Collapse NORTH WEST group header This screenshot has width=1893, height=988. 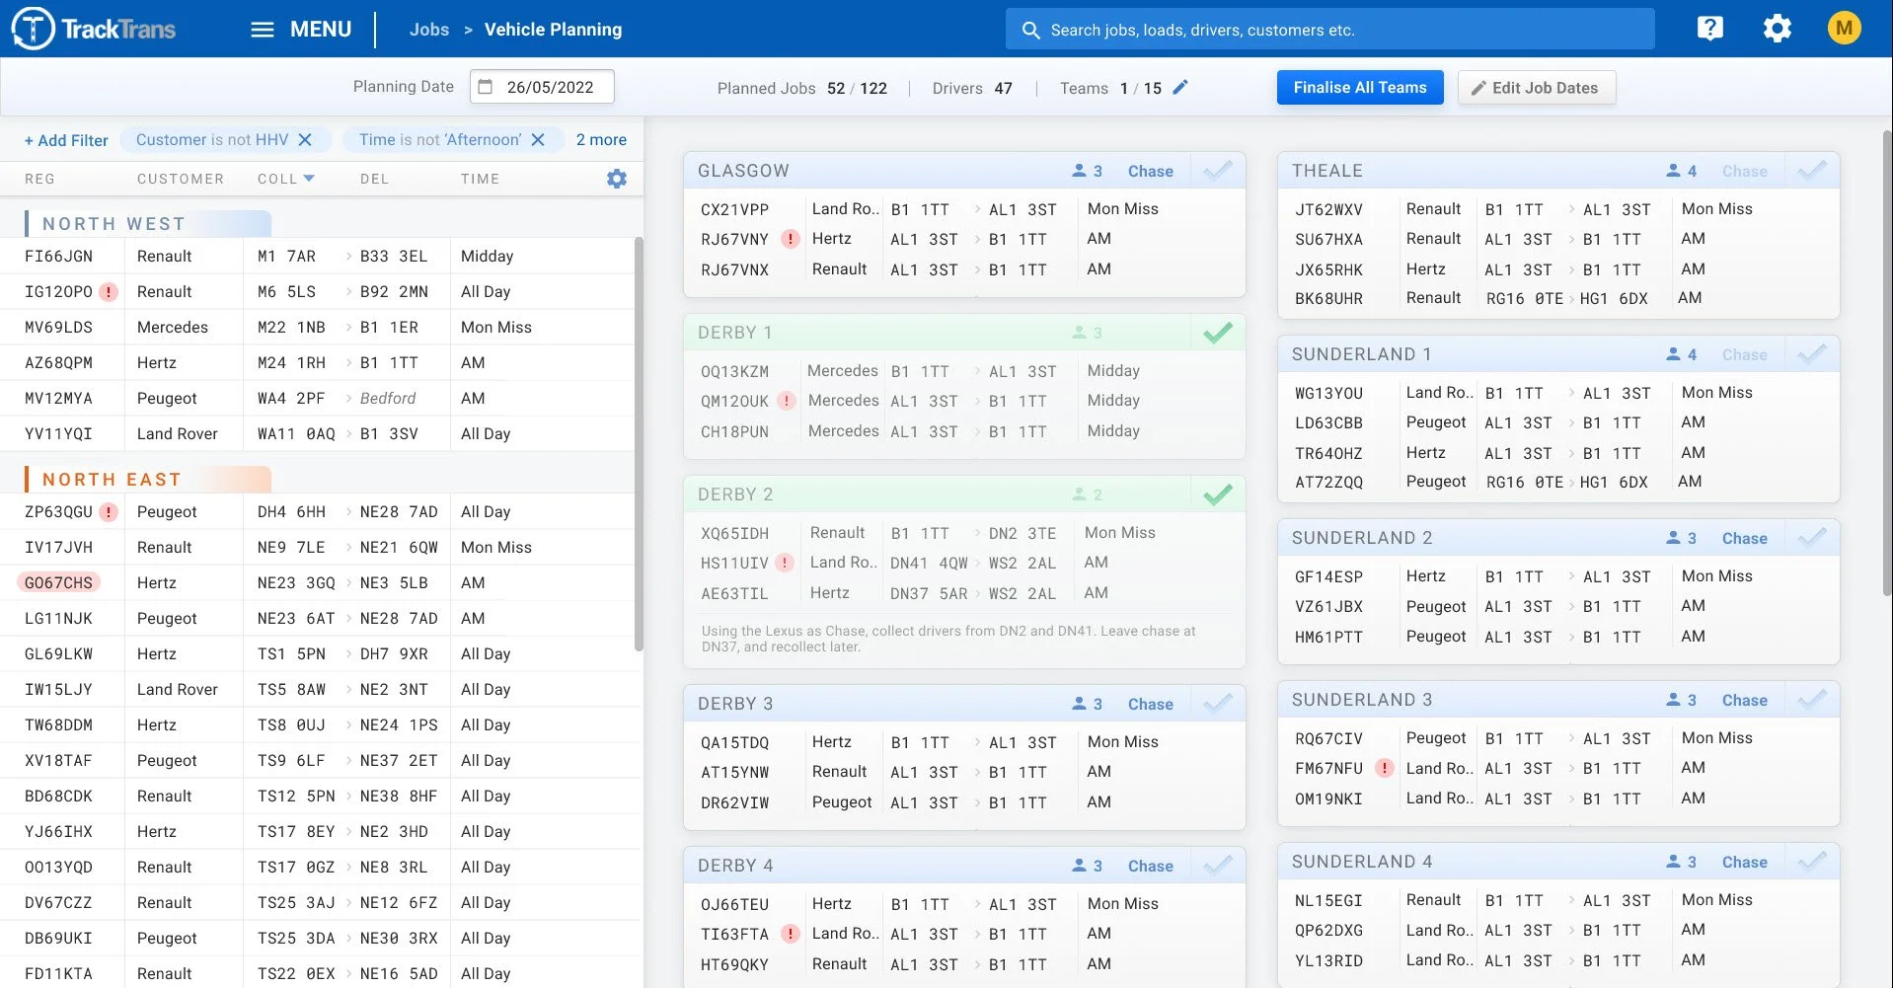(x=148, y=224)
